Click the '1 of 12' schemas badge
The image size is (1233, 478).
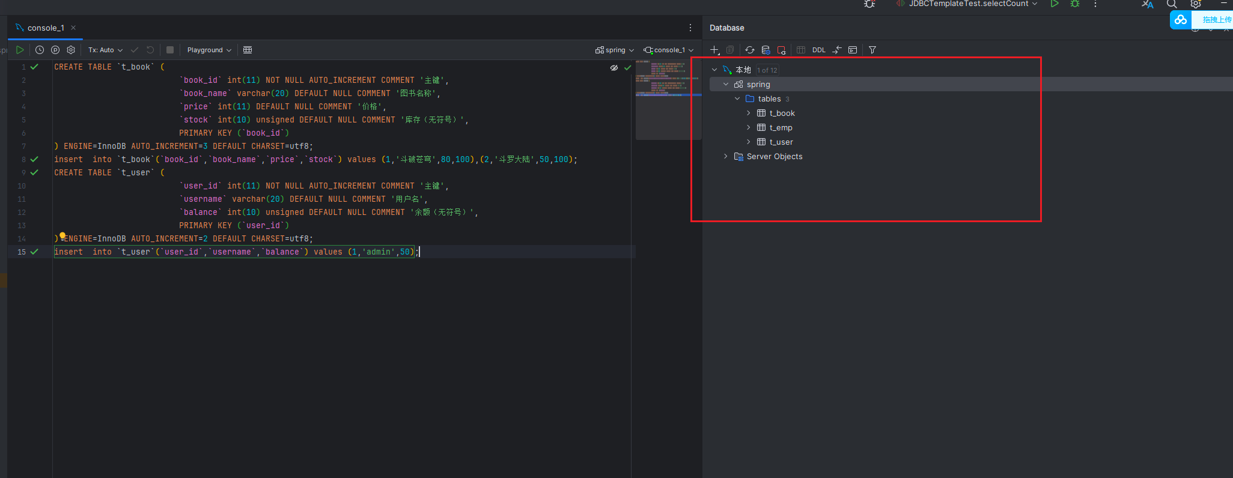click(x=767, y=70)
